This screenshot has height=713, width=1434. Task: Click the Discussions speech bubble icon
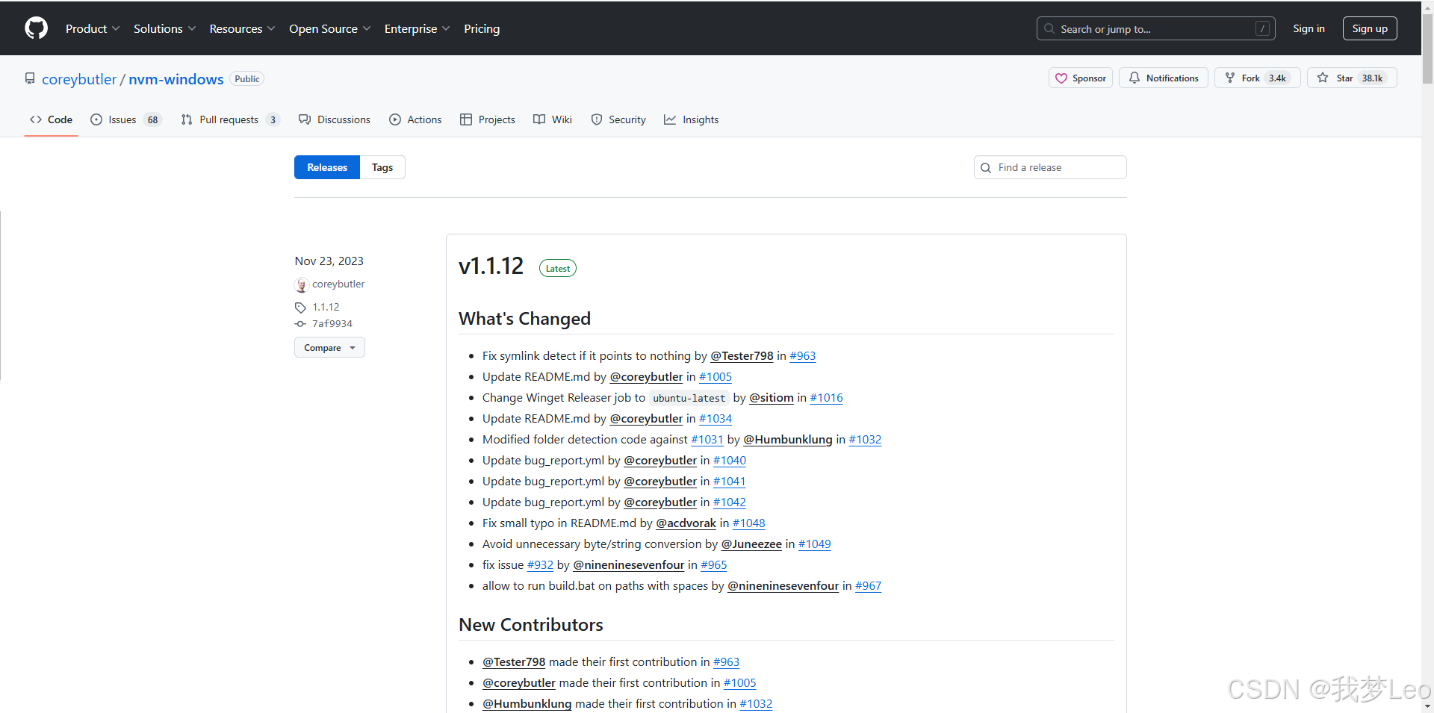point(305,119)
